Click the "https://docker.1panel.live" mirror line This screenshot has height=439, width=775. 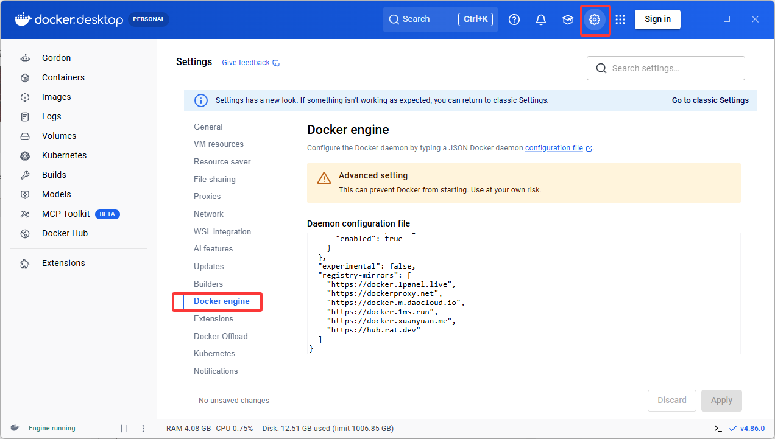(x=391, y=284)
